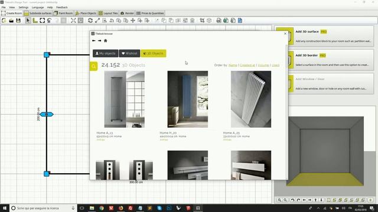Image resolution: width=378 pixels, height=212 pixels.
Task: Select the rectangle frame selection tool
Action: 42,21
